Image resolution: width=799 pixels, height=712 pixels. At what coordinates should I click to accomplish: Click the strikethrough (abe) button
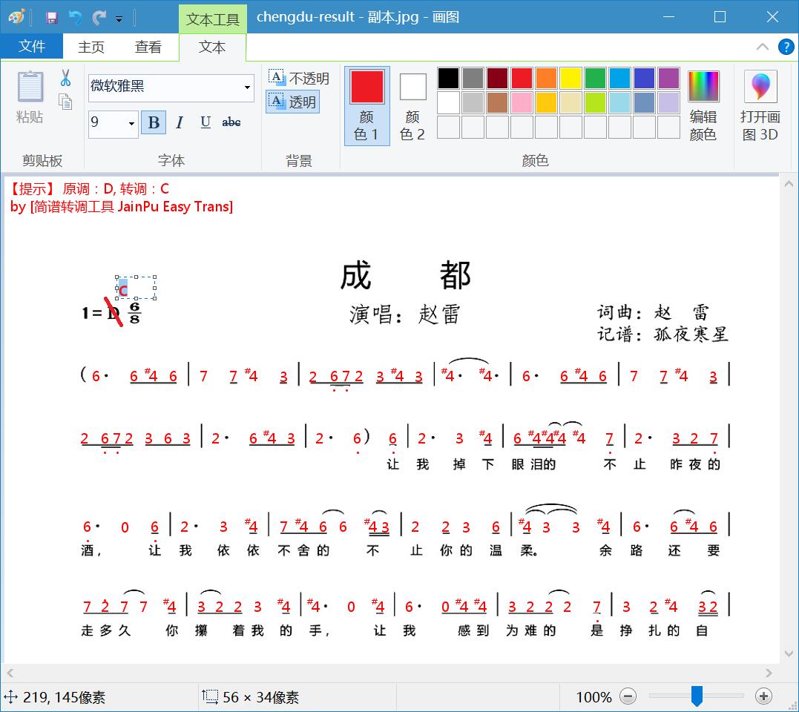click(231, 122)
